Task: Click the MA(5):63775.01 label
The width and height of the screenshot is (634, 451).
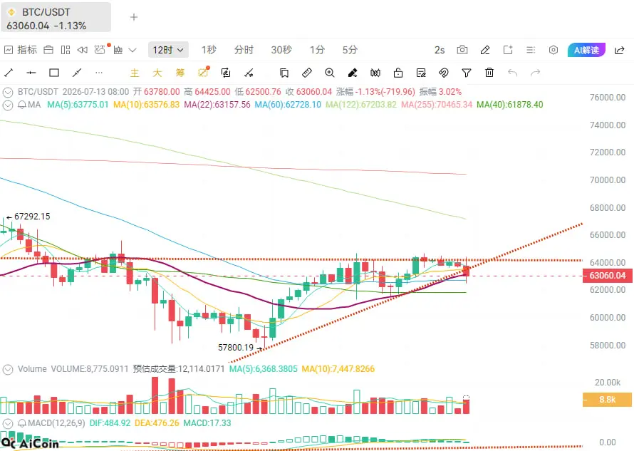Action: point(78,105)
